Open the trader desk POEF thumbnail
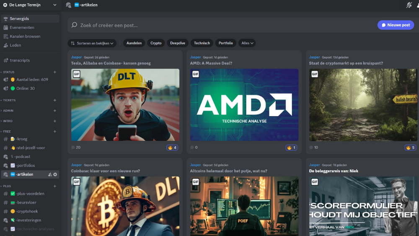419x236 pixels. [x=244, y=206]
